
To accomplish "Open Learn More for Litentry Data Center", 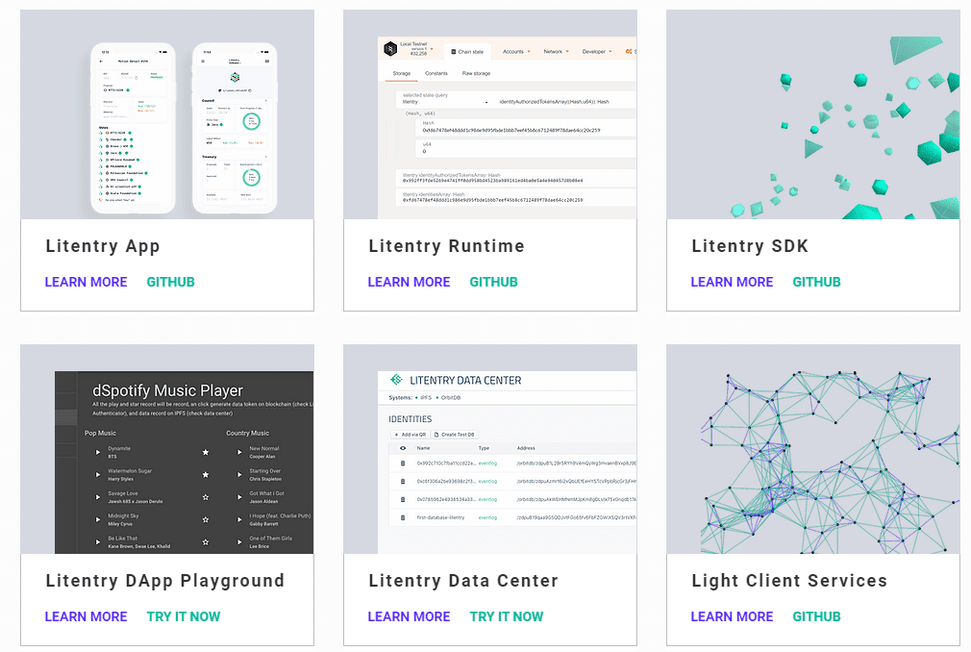I will coord(409,616).
